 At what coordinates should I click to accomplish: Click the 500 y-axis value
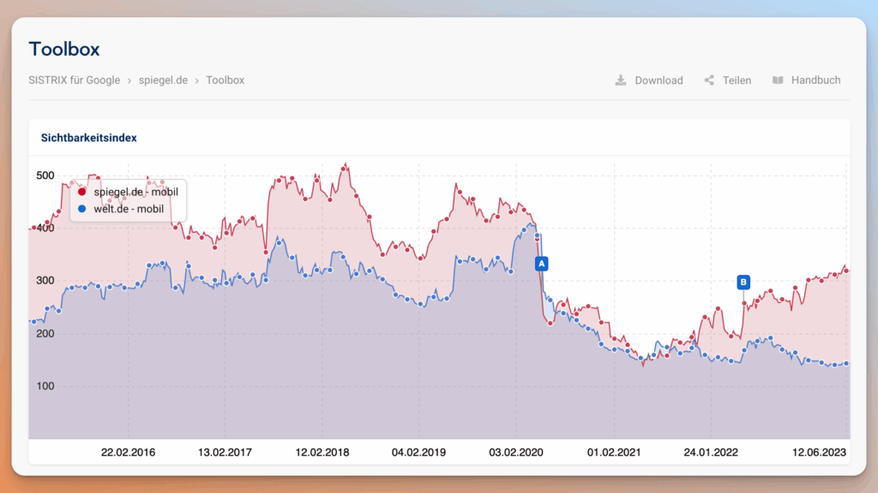click(45, 175)
